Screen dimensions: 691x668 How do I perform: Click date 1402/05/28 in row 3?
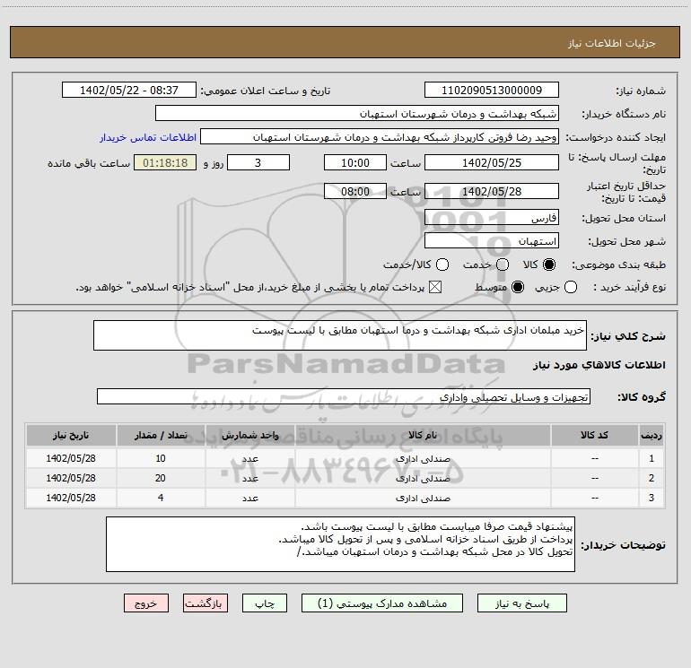click(x=71, y=498)
